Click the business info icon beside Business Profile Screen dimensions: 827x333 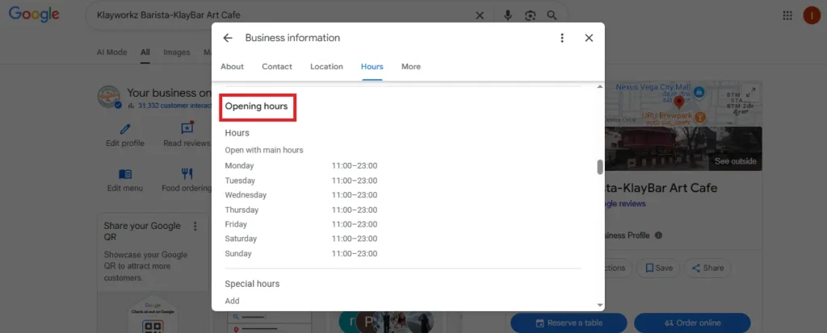click(659, 235)
